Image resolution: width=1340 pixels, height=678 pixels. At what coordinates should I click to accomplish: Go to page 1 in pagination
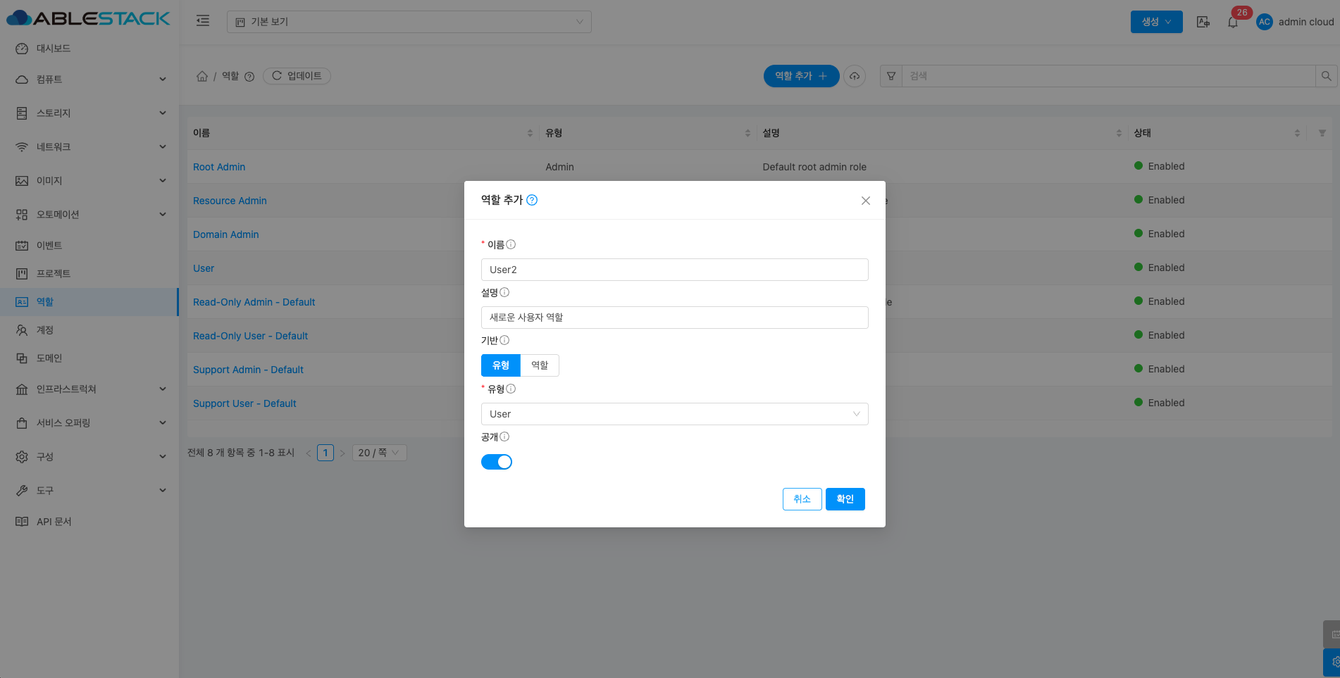point(325,453)
